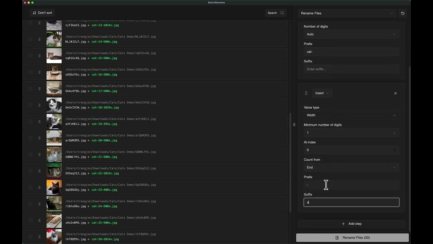Click new name cat-22-1024x.jpg
Screen dimensions: 433x244
[x=105, y=174]
